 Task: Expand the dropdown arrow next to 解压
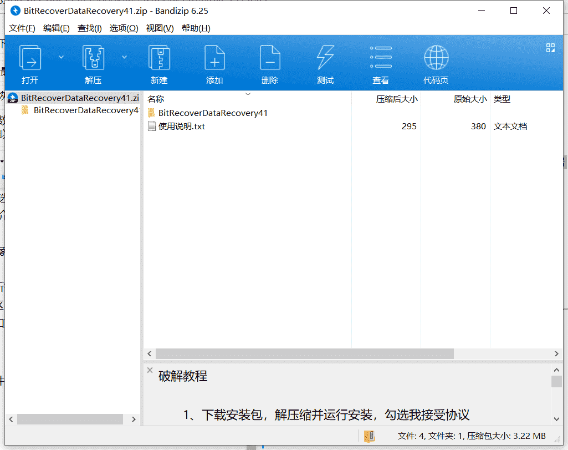coord(124,57)
